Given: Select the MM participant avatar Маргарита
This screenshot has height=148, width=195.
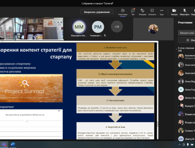Looking at the screenshot, I should pyautogui.click(x=79, y=27).
